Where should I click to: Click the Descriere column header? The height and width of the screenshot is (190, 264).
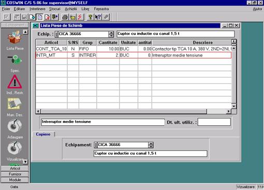click(192, 42)
